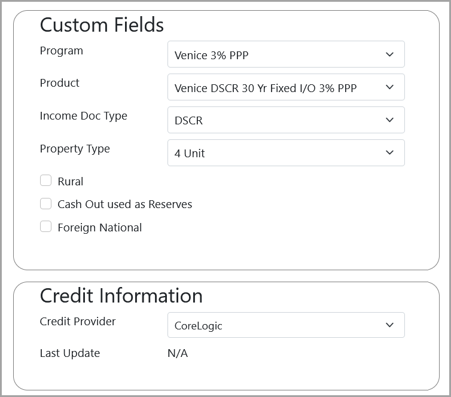
Task: Open the Venice DSCR 30 Yr Fixed dropdown
Action: [275, 87]
